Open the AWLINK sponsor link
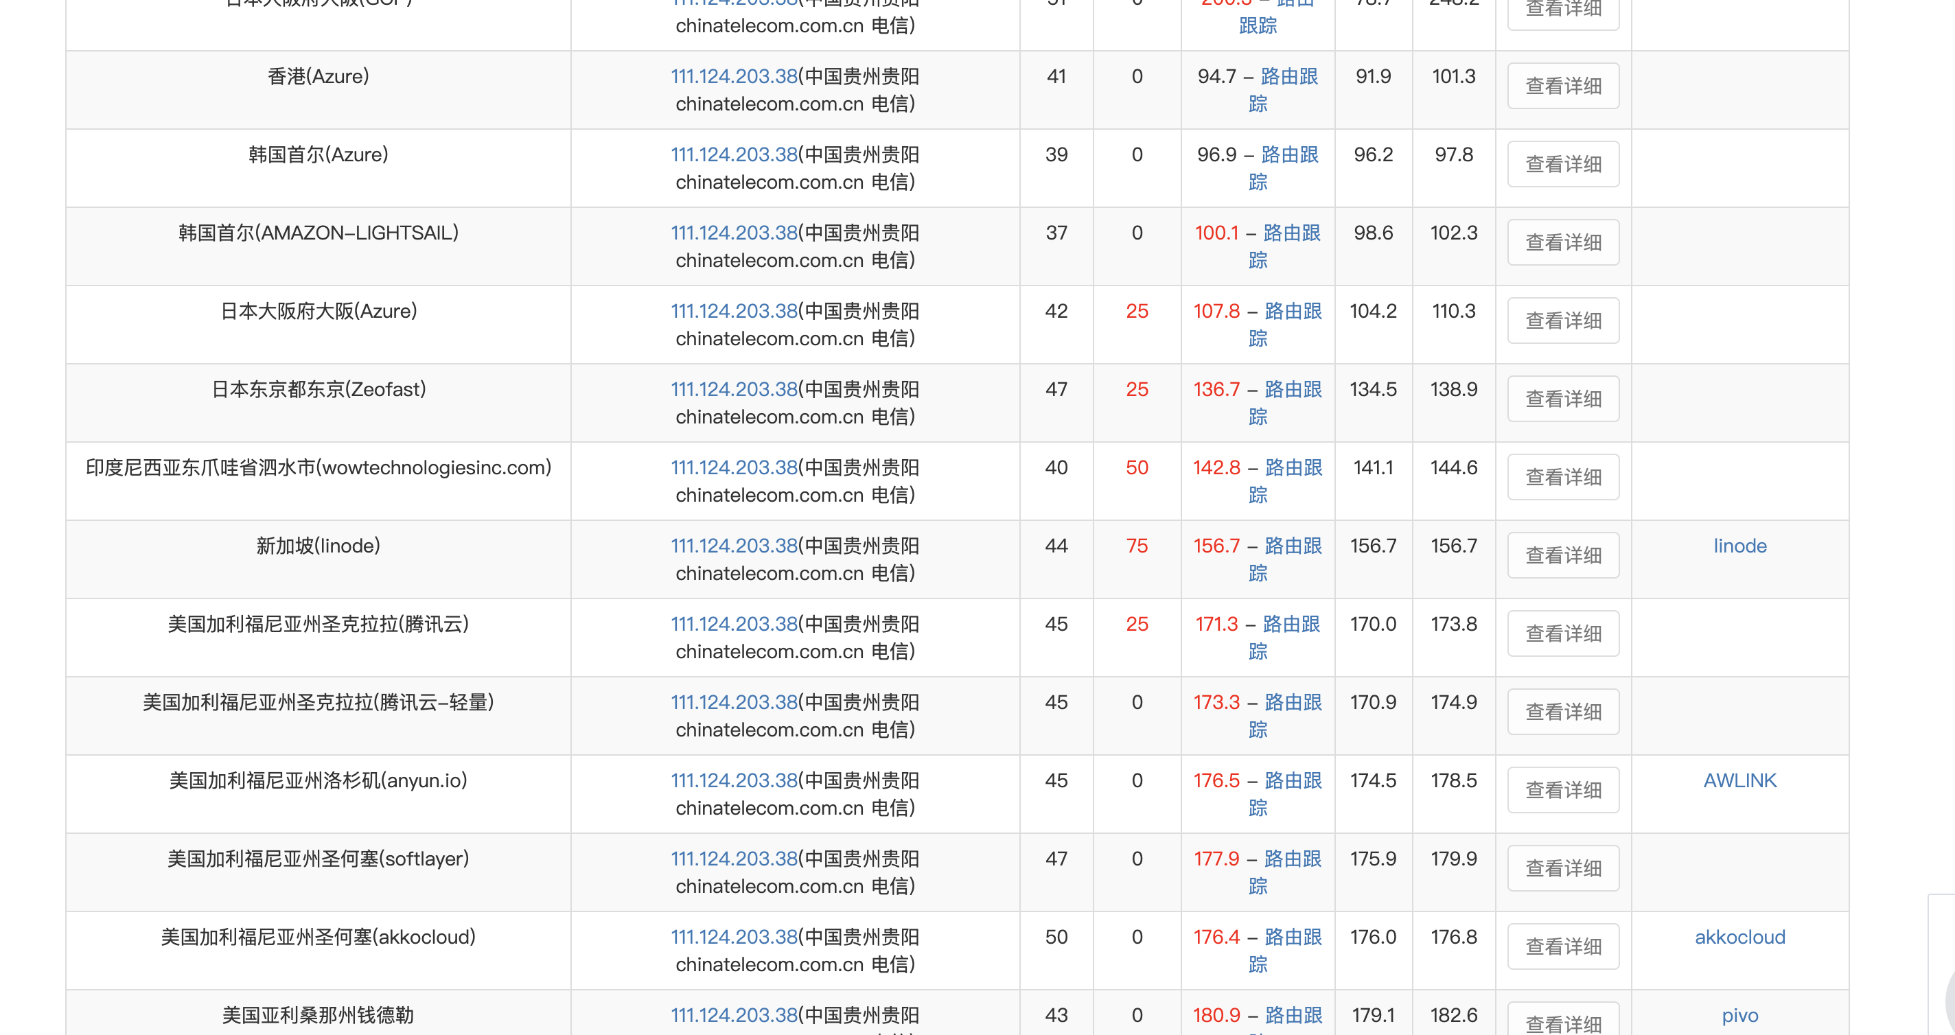 pyautogui.click(x=1739, y=780)
